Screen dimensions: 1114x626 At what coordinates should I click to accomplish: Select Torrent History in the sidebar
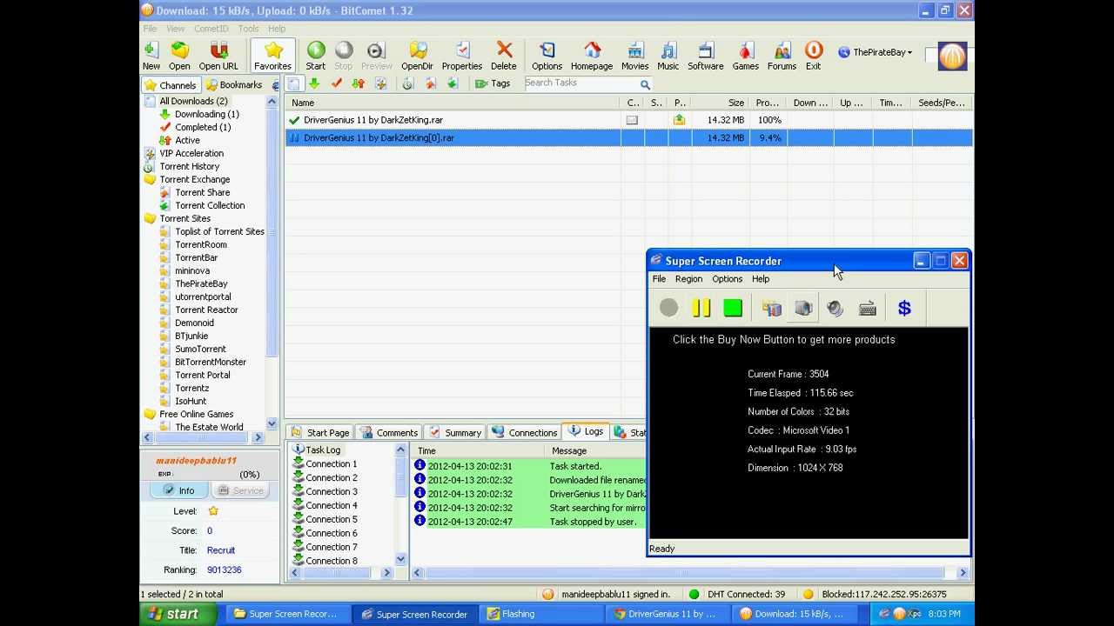pos(189,166)
